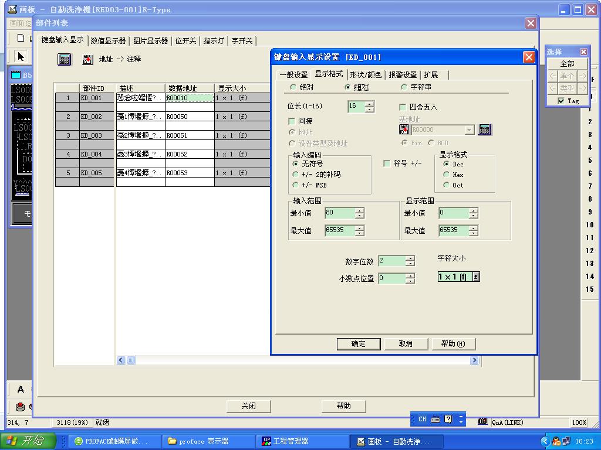Click the new file icon

pos(21,38)
